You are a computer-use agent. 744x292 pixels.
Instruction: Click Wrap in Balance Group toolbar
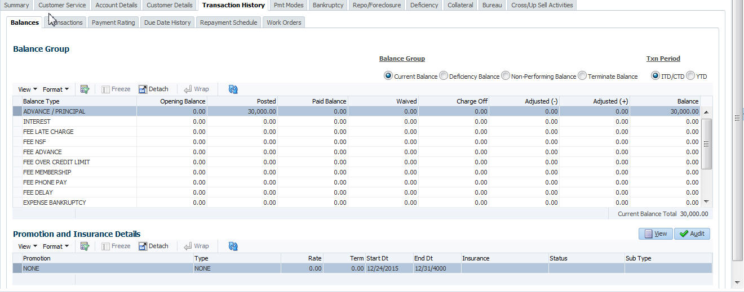pyautogui.click(x=196, y=89)
